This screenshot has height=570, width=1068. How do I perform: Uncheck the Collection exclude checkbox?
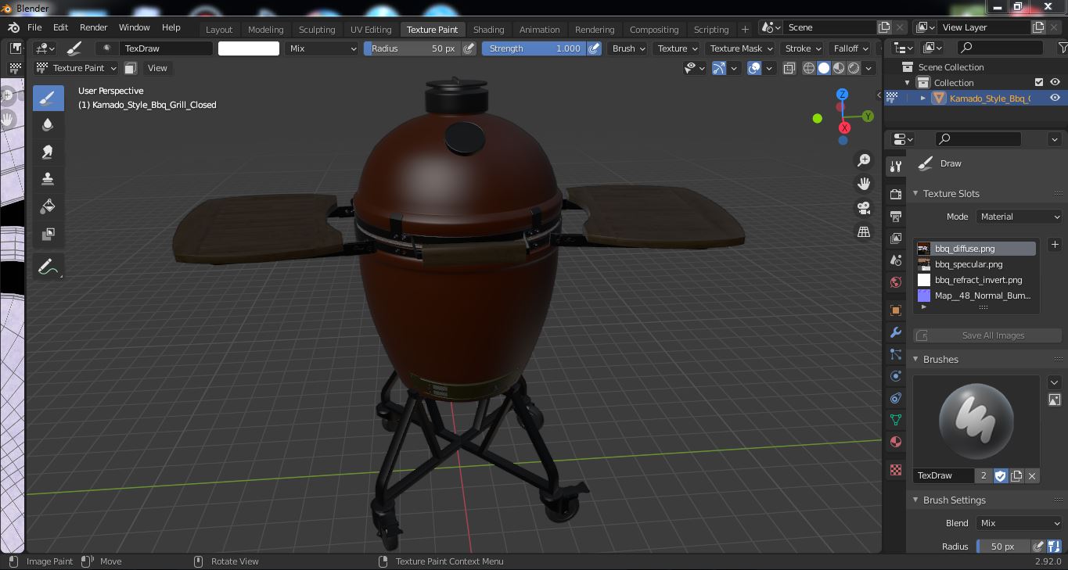pyautogui.click(x=1039, y=82)
